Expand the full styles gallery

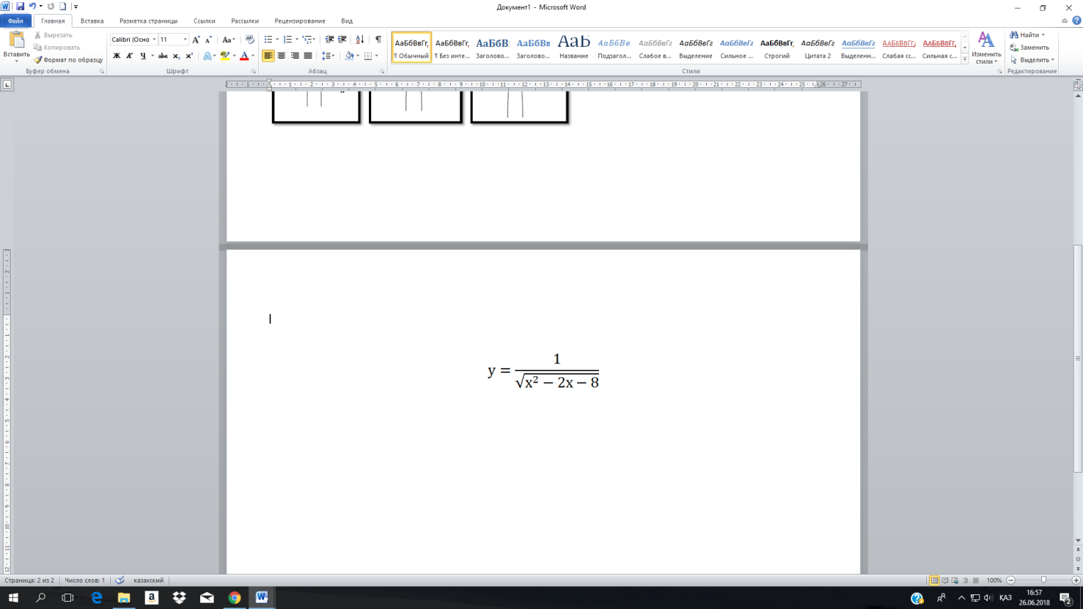coord(965,59)
